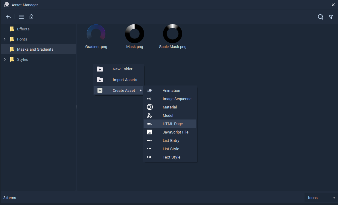Expand the Fonts folder chevron
The height and width of the screenshot is (205, 338).
coord(5,39)
